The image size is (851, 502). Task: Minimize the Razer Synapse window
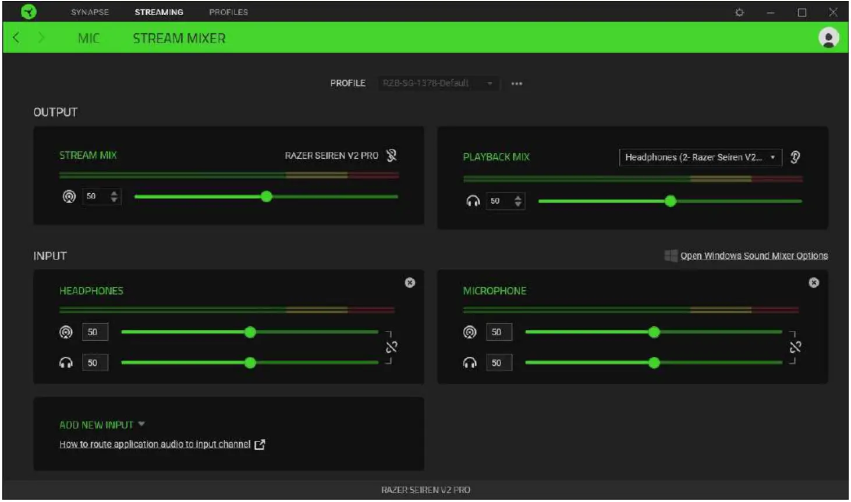click(x=771, y=12)
